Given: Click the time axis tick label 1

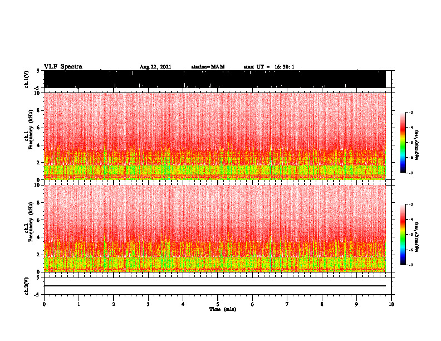Looking at the screenshot, I should pos(79,304).
